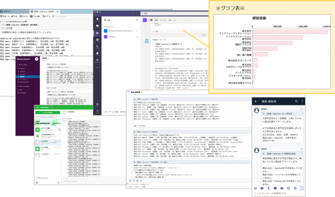The height and width of the screenshot is (197, 335).
Task: Click the チャット button in mail toolbar
Action: [24, 16]
